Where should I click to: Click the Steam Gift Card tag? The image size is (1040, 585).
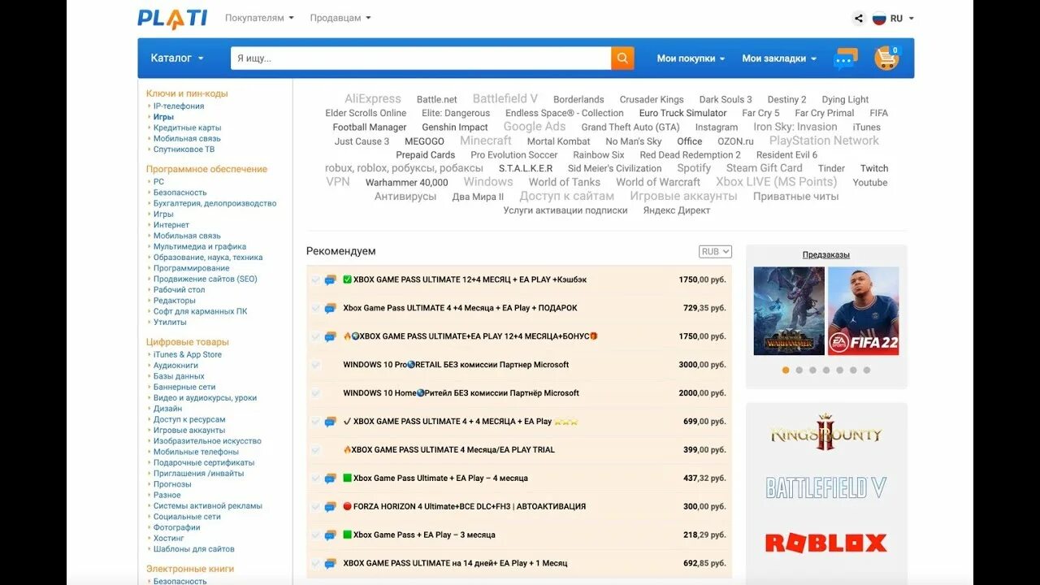click(764, 168)
